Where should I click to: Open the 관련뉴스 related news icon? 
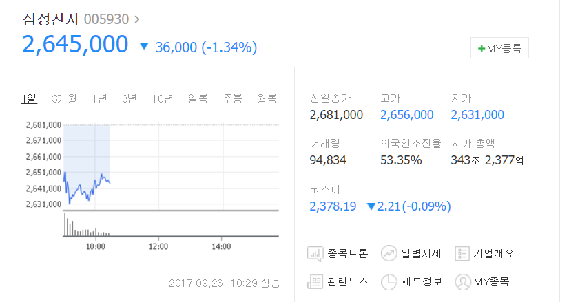315,282
